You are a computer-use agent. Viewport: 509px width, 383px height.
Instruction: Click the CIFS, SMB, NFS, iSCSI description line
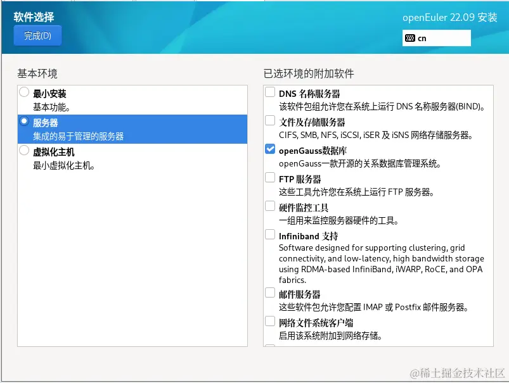coord(376,135)
